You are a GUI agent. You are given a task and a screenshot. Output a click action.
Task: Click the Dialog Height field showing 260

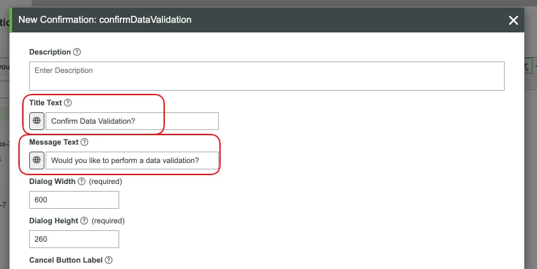click(74, 239)
